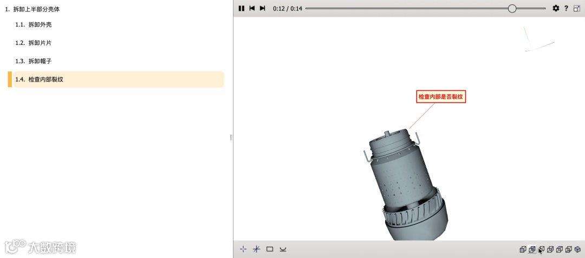Open step 1.1. 拆卸外壳
585x258 pixels.
click(34, 24)
